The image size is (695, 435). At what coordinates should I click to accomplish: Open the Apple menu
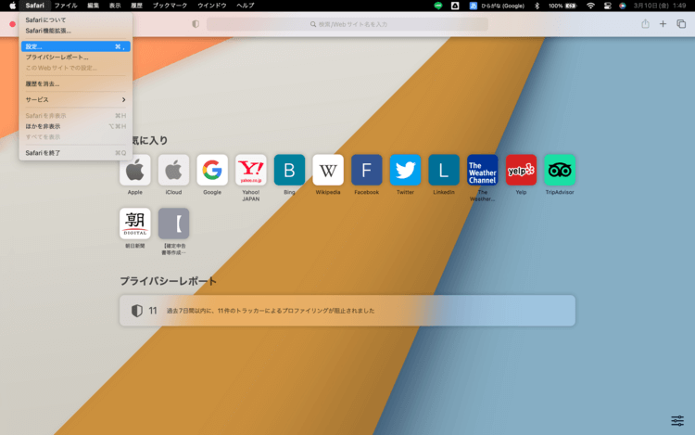(12, 6)
